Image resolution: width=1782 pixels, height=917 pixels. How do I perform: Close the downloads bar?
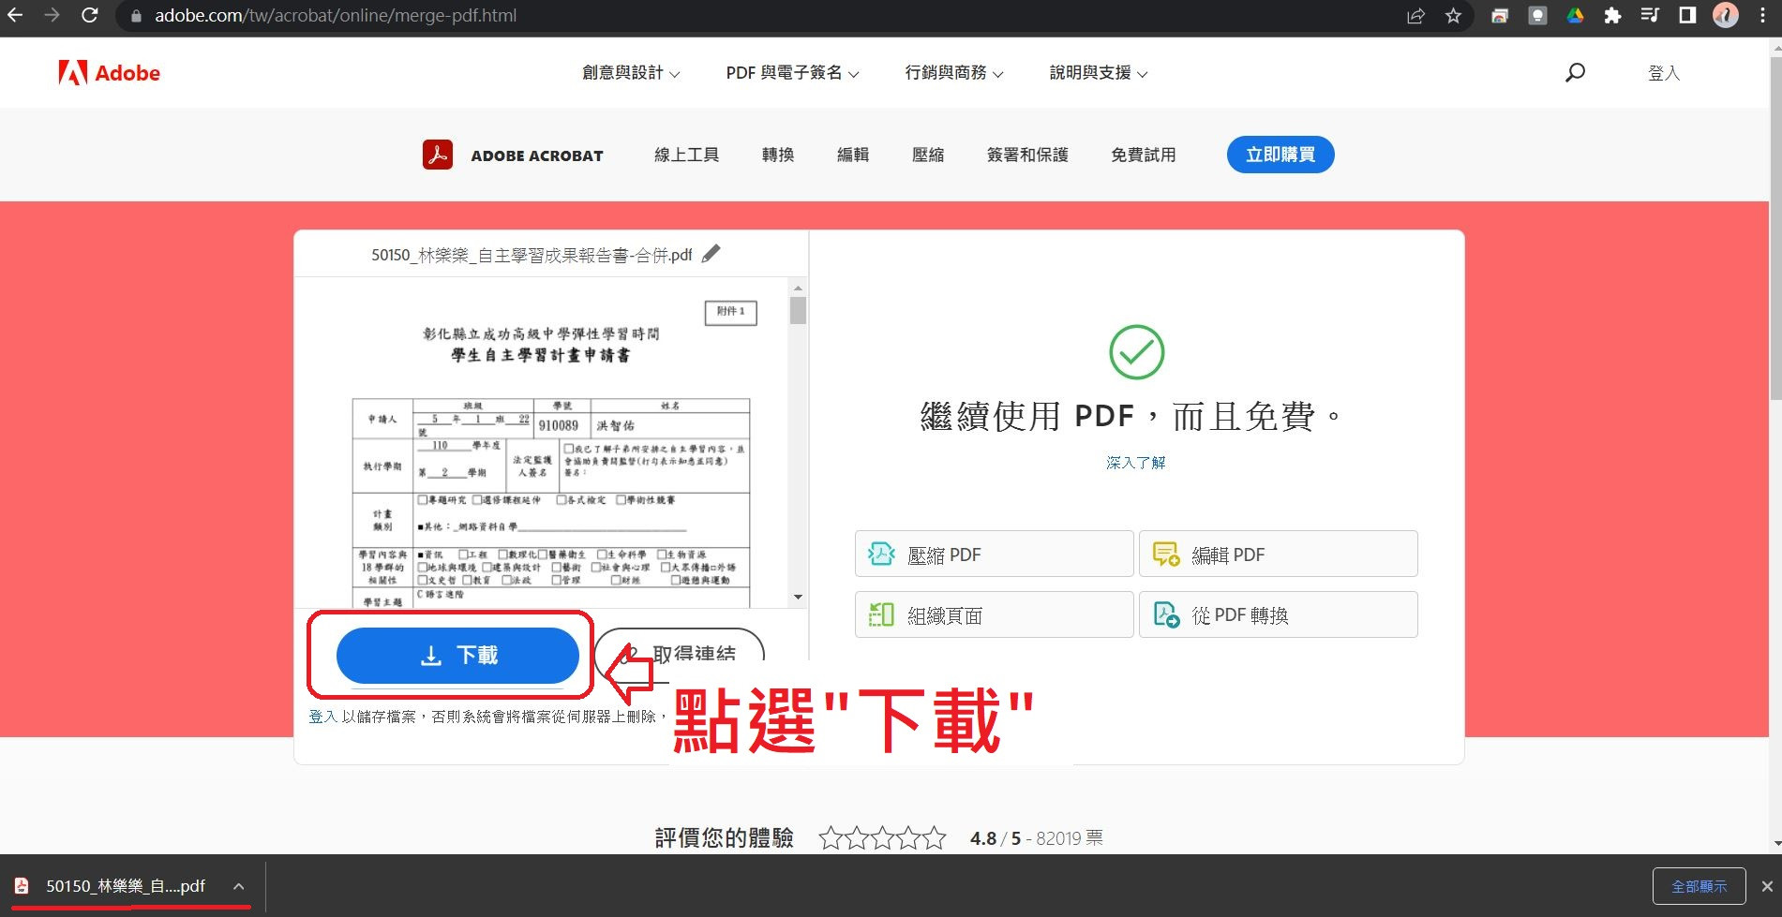[x=1766, y=886]
